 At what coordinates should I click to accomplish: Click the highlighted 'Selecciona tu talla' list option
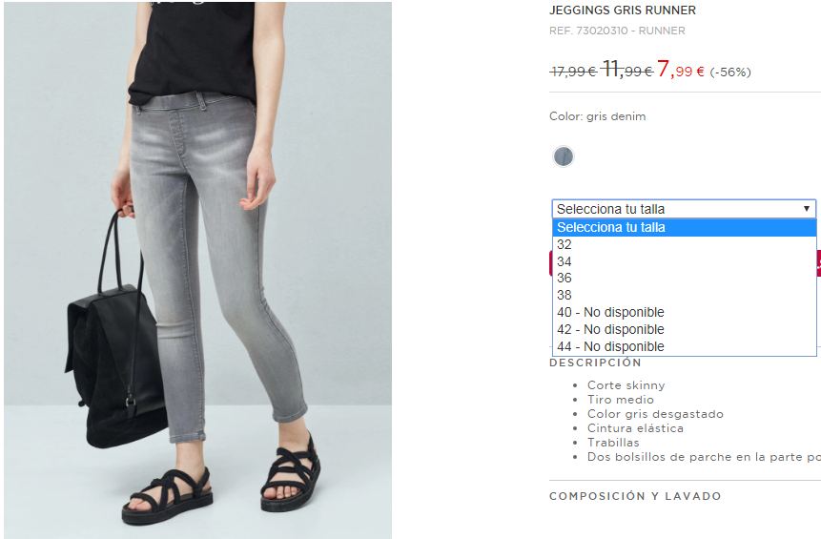(685, 227)
